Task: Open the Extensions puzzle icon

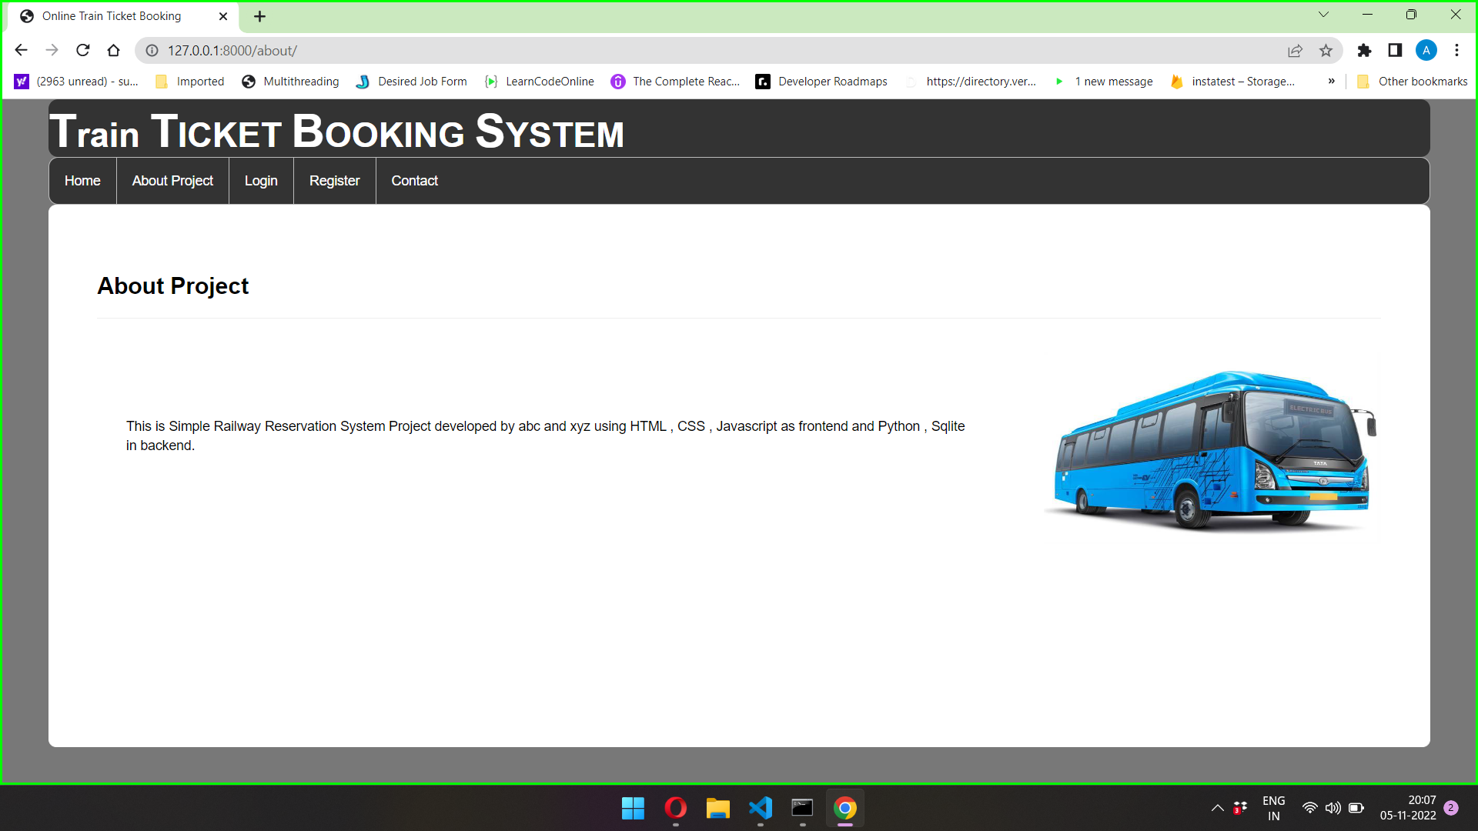Action: tap(1364, 51)
